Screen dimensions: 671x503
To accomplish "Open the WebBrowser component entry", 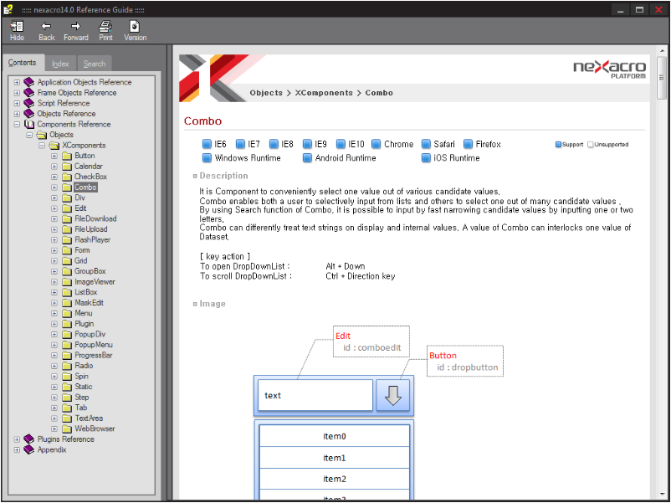I will point(95,429).
